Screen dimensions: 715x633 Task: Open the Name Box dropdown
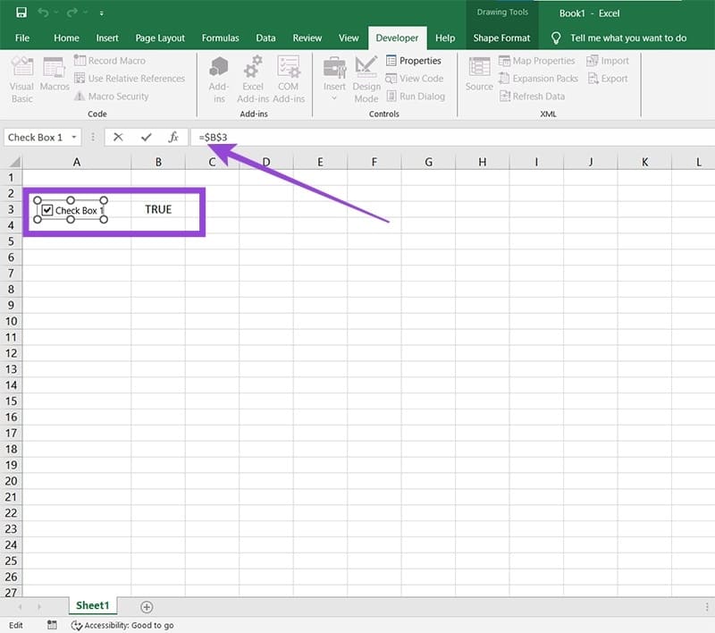point(75,137)
